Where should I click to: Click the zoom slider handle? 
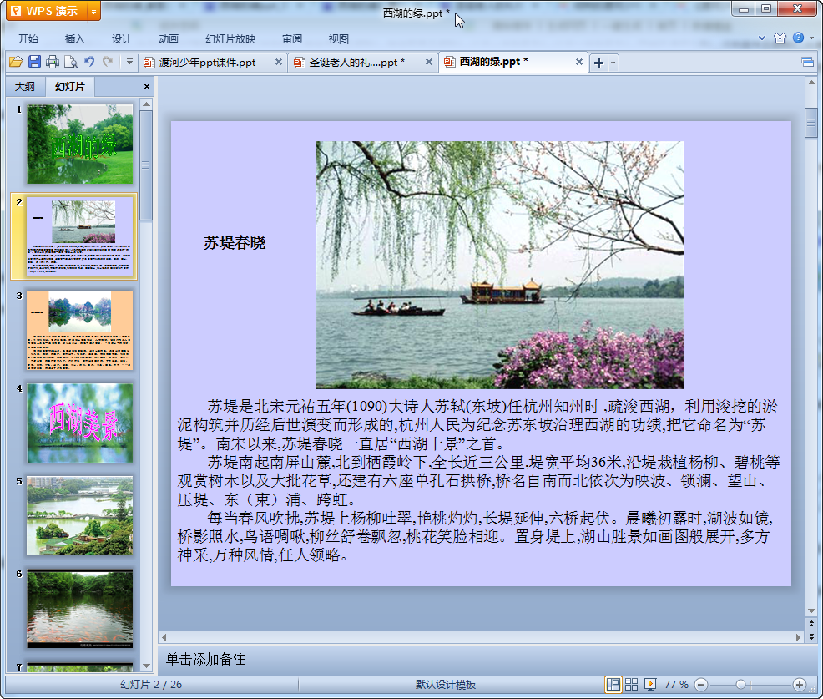click(740, 685)
